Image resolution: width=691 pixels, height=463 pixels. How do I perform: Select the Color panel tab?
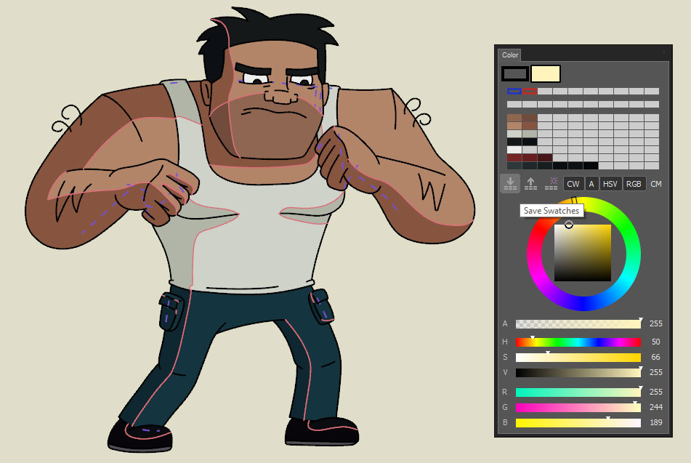click(510, 55)
